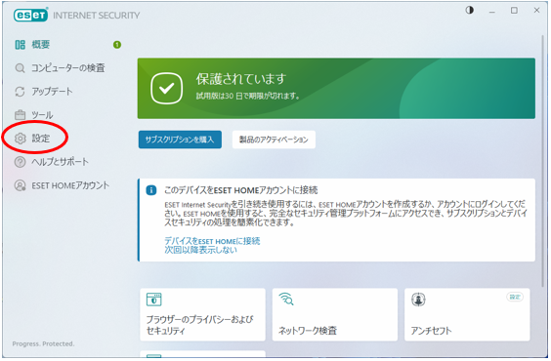
Task: Click the green notification badge beside 概要
Action: pos(117,45)
